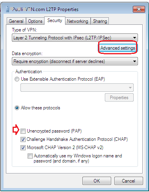Image resolution: width=149 pixels, height=192 pixels.
Task: Click the EAP Properties button
Action: pos(119,98)
